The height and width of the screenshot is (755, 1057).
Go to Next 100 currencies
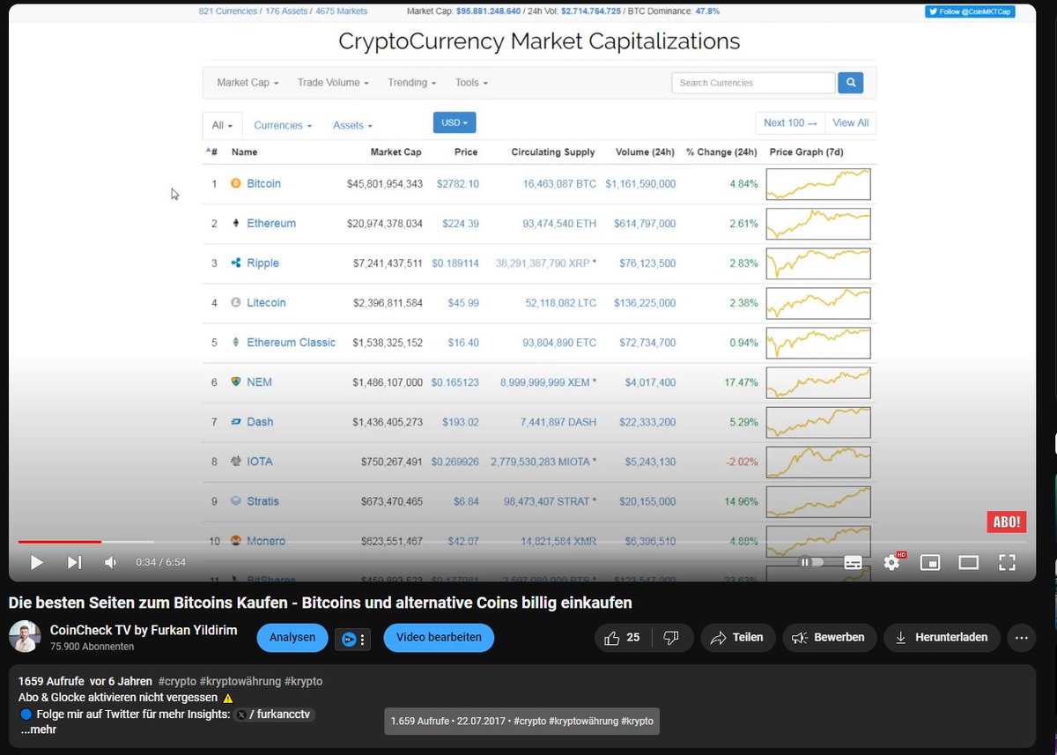tap(790, 122)
